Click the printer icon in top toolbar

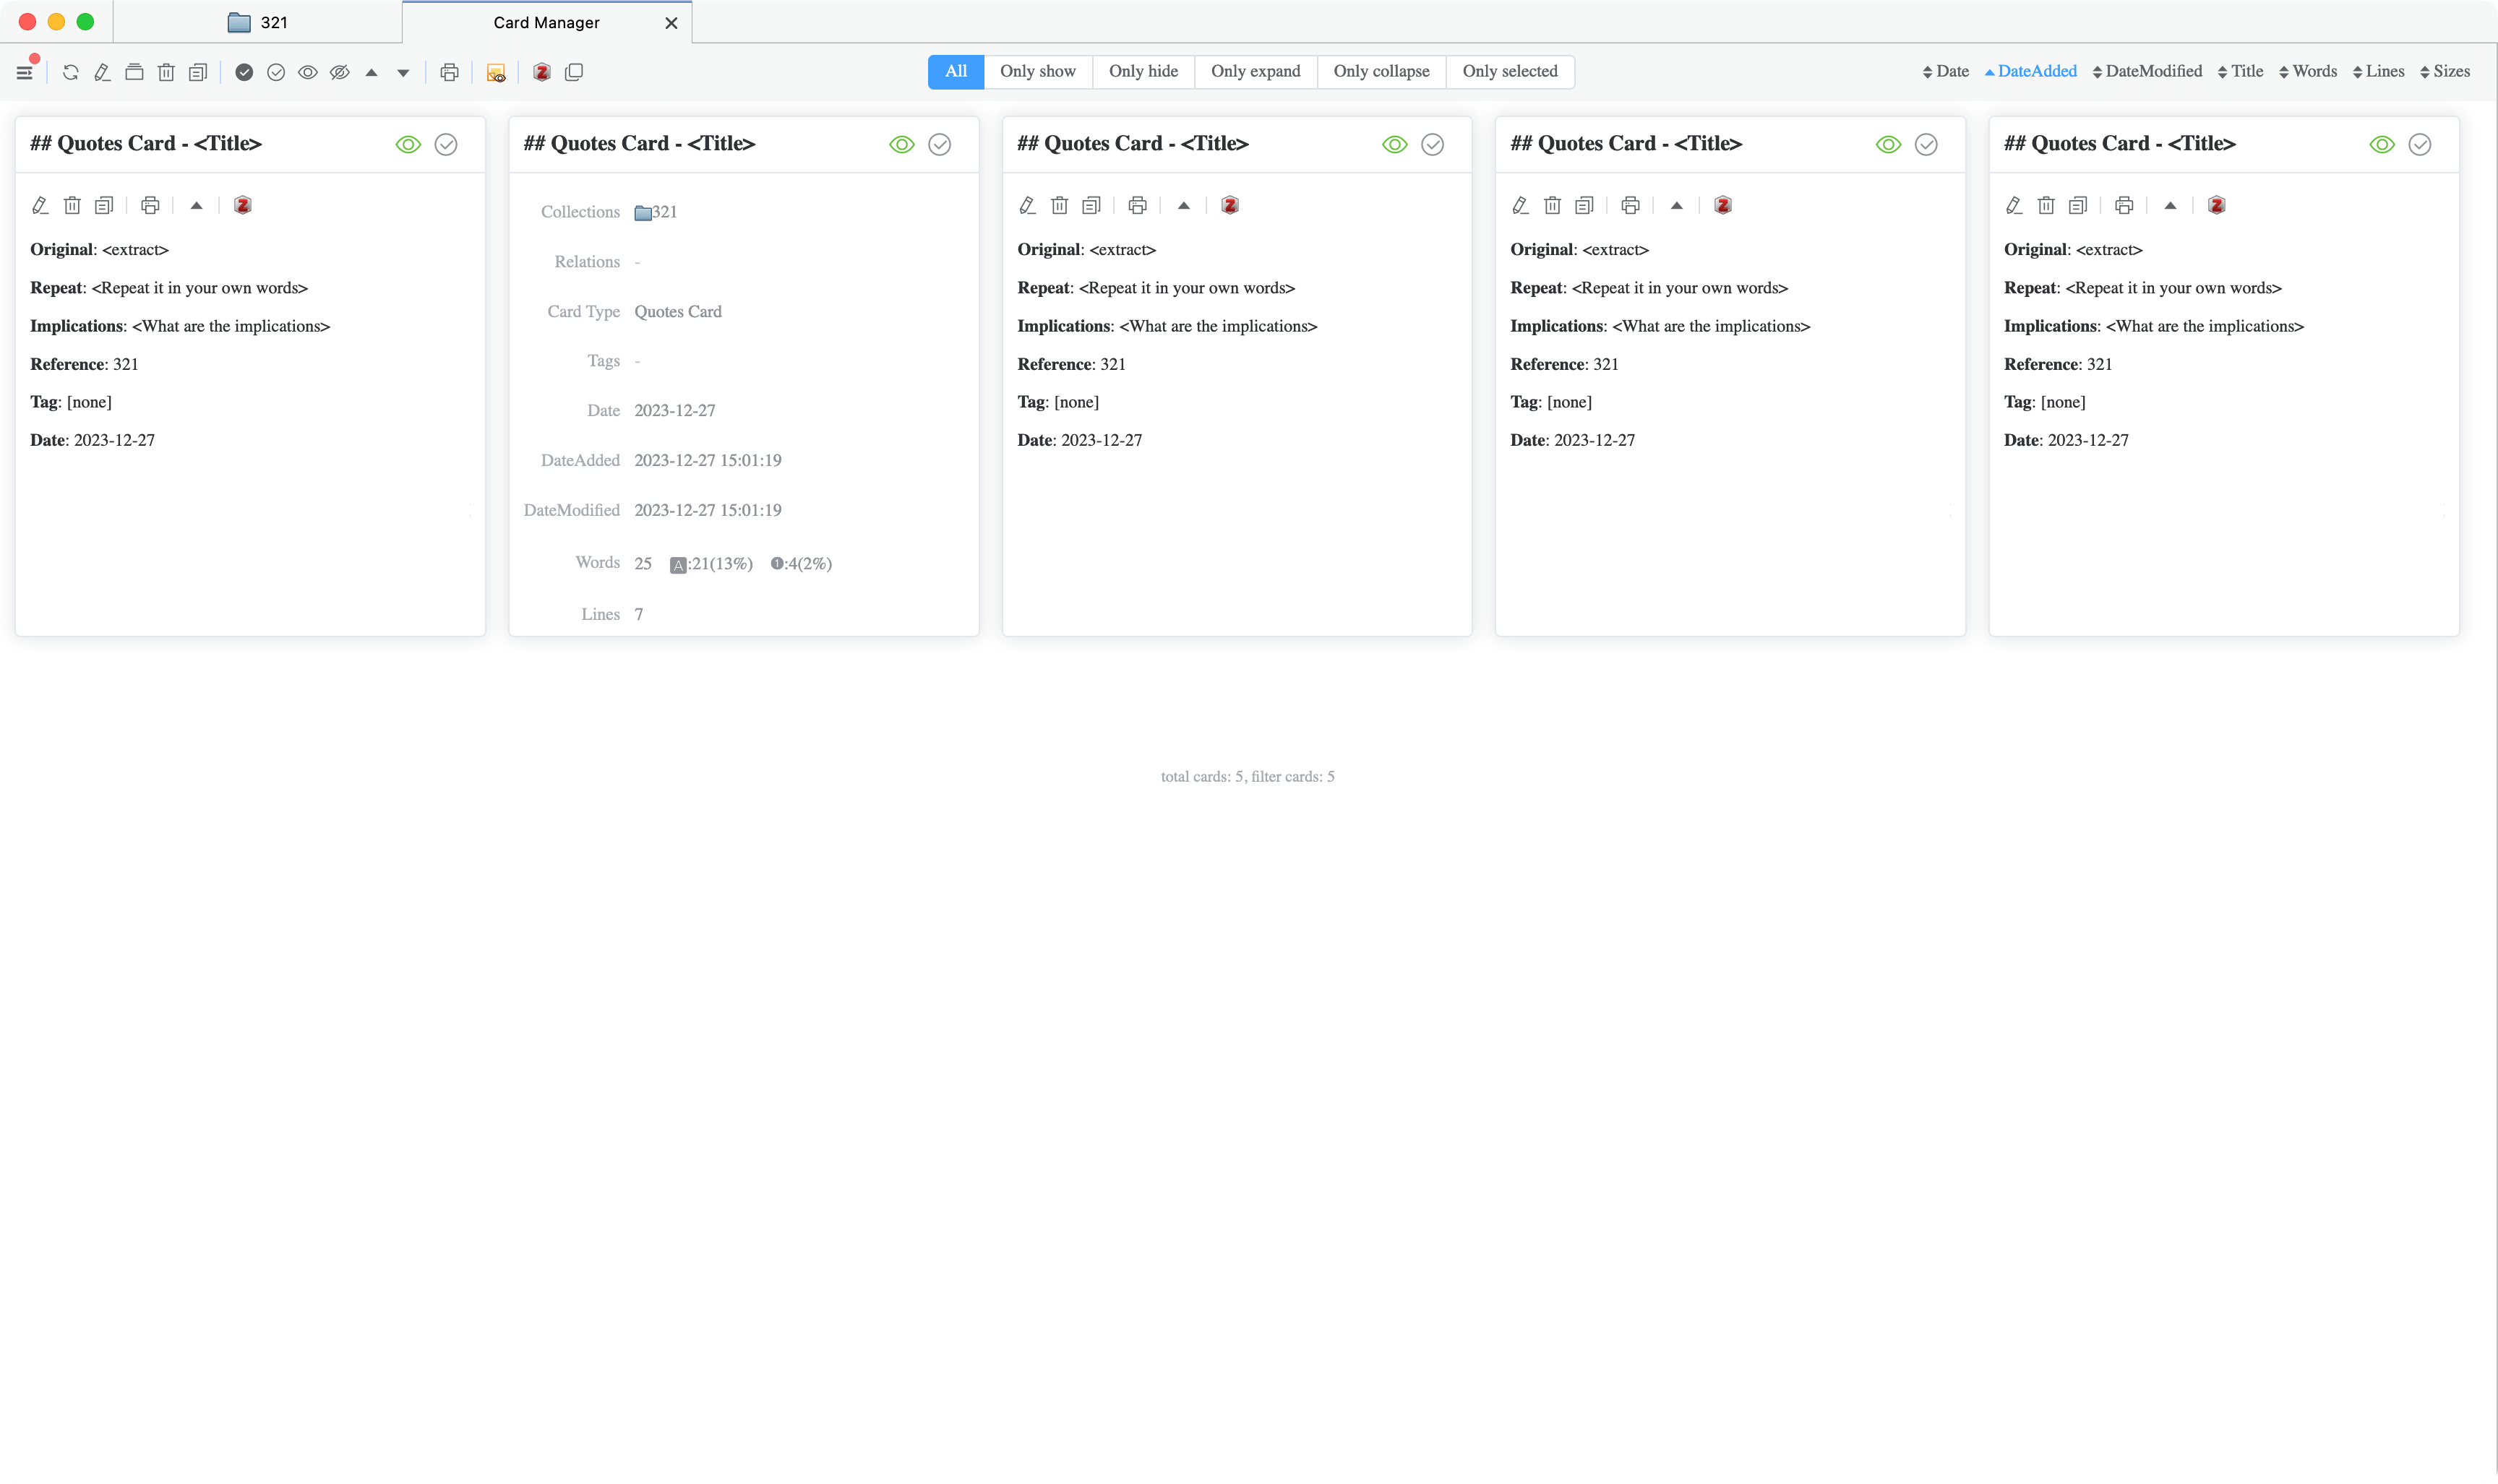click(x=449, y=72)
